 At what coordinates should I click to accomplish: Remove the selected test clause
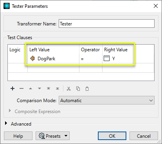click(22, 88)
